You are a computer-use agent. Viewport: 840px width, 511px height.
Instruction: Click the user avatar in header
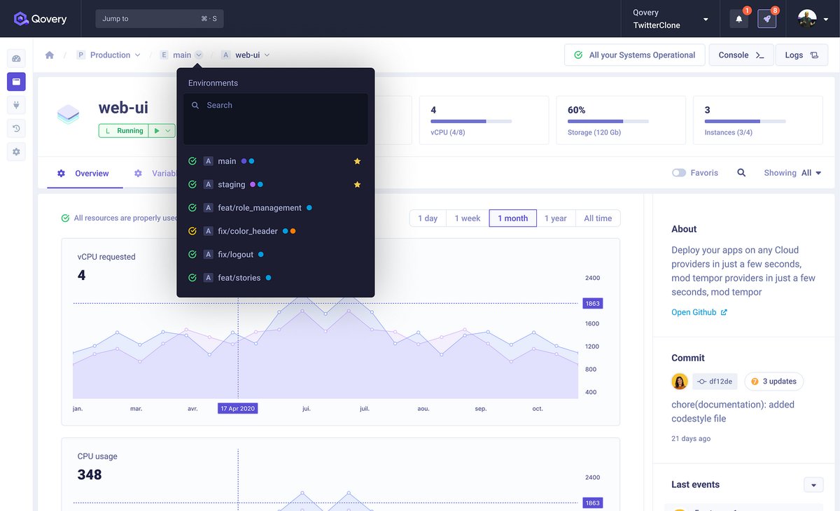pyautogui.click(x=807, y=19)
